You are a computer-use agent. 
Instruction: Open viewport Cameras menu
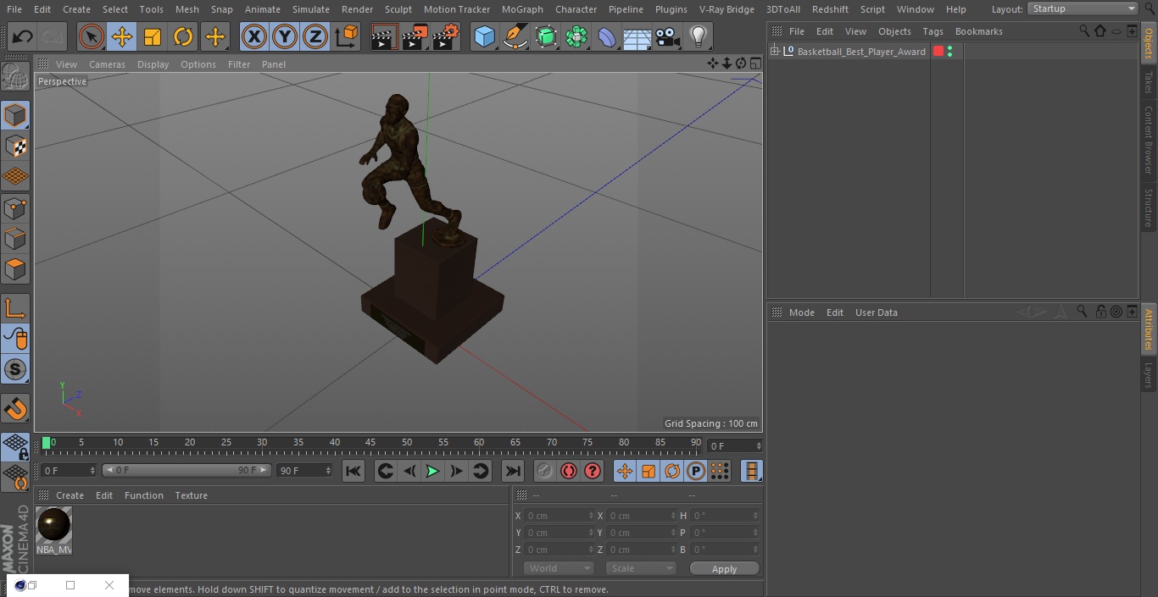(x=107, y=64)
